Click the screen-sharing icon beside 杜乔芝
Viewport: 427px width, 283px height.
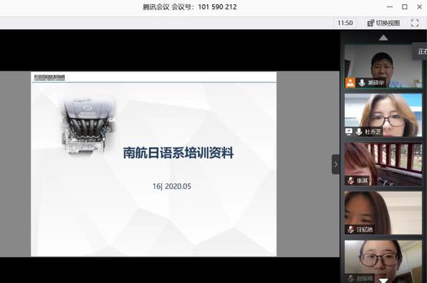pos(349,132)
